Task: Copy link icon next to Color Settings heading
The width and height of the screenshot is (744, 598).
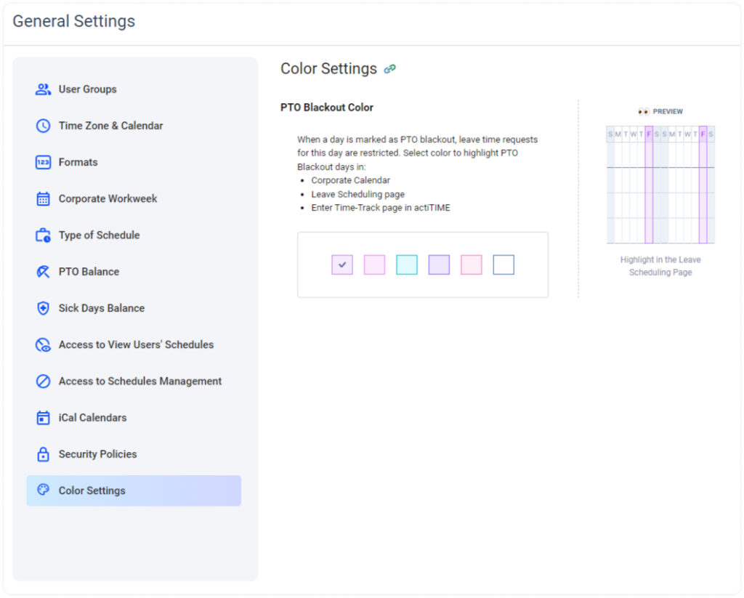Action: [x=390, y=69]
